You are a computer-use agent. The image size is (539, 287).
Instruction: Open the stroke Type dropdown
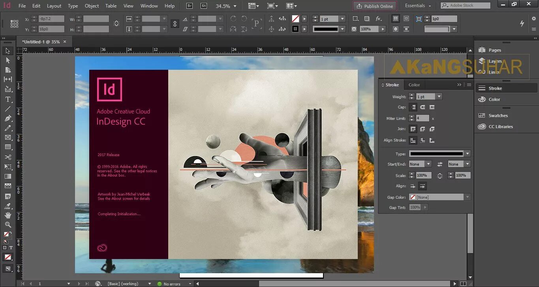[x=468, y=154]
